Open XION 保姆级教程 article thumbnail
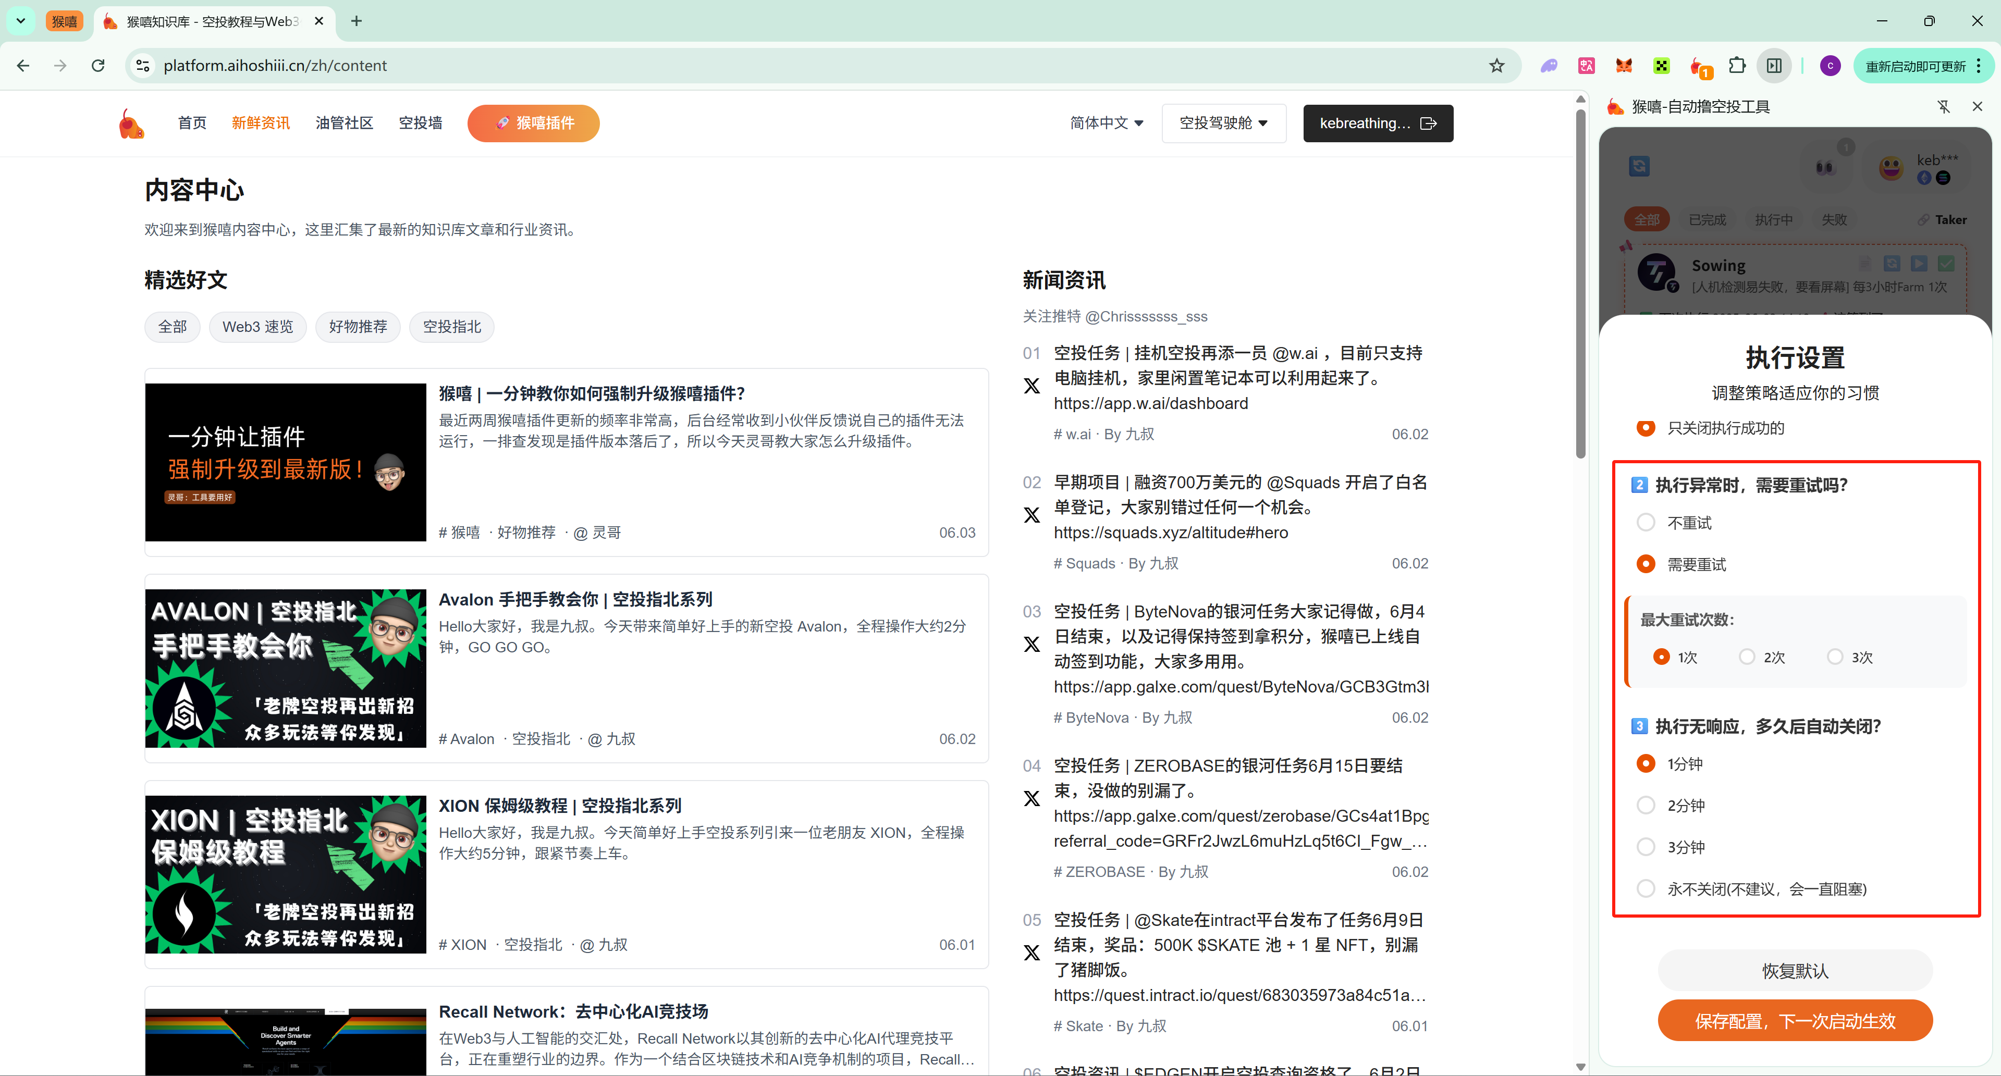 coord(286,874)
